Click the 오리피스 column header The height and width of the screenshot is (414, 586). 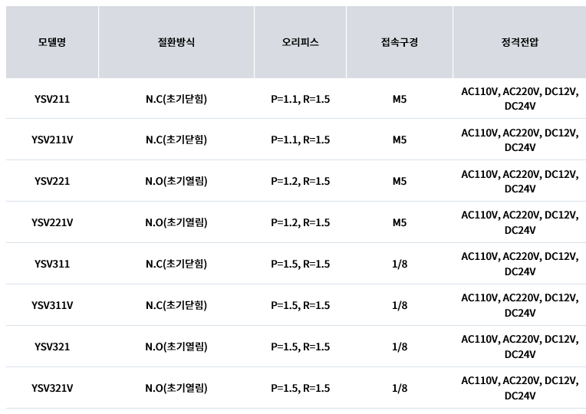[300, 42]
